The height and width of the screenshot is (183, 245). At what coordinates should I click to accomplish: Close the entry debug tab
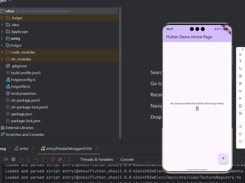(33, 149)
